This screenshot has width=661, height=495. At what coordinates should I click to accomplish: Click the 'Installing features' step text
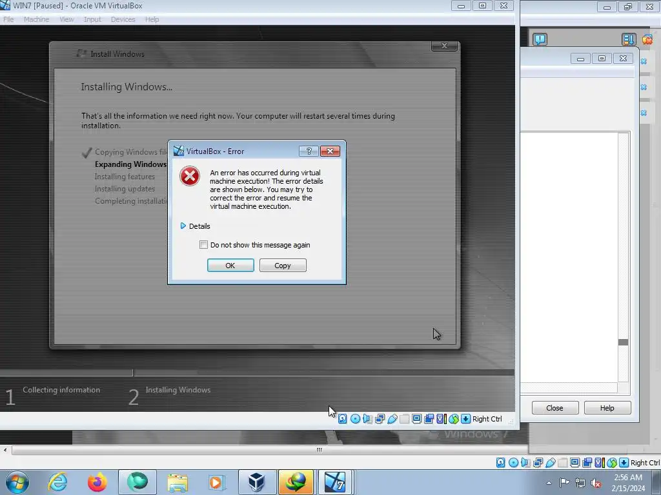click(125, 177)
